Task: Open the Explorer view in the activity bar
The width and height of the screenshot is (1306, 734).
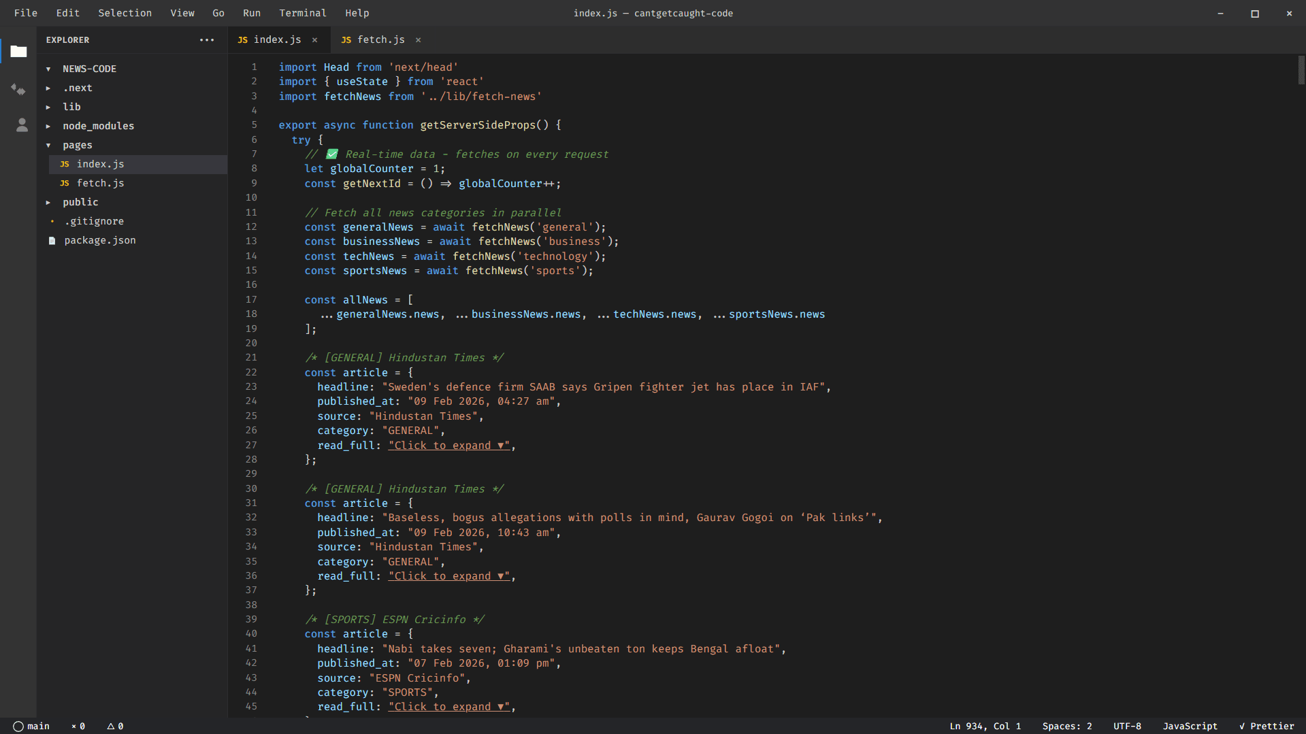Action: tap(18, 51)
